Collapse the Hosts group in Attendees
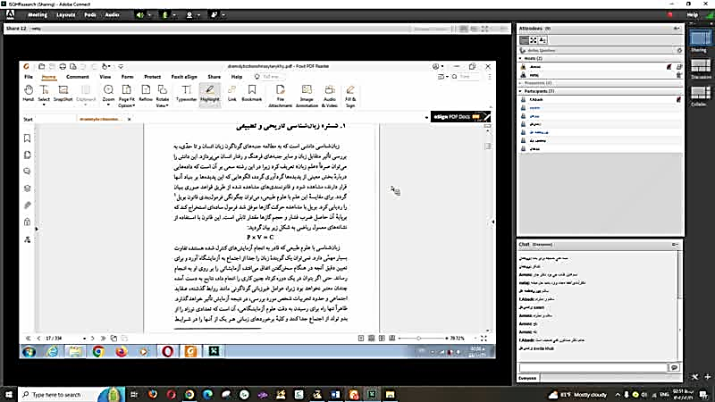 [521, 58]
